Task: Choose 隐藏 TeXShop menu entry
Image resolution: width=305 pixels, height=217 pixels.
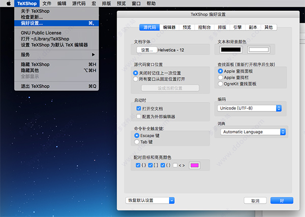Action: pos(56,64)
